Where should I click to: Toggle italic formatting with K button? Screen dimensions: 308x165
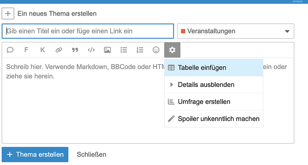(42, 50)
